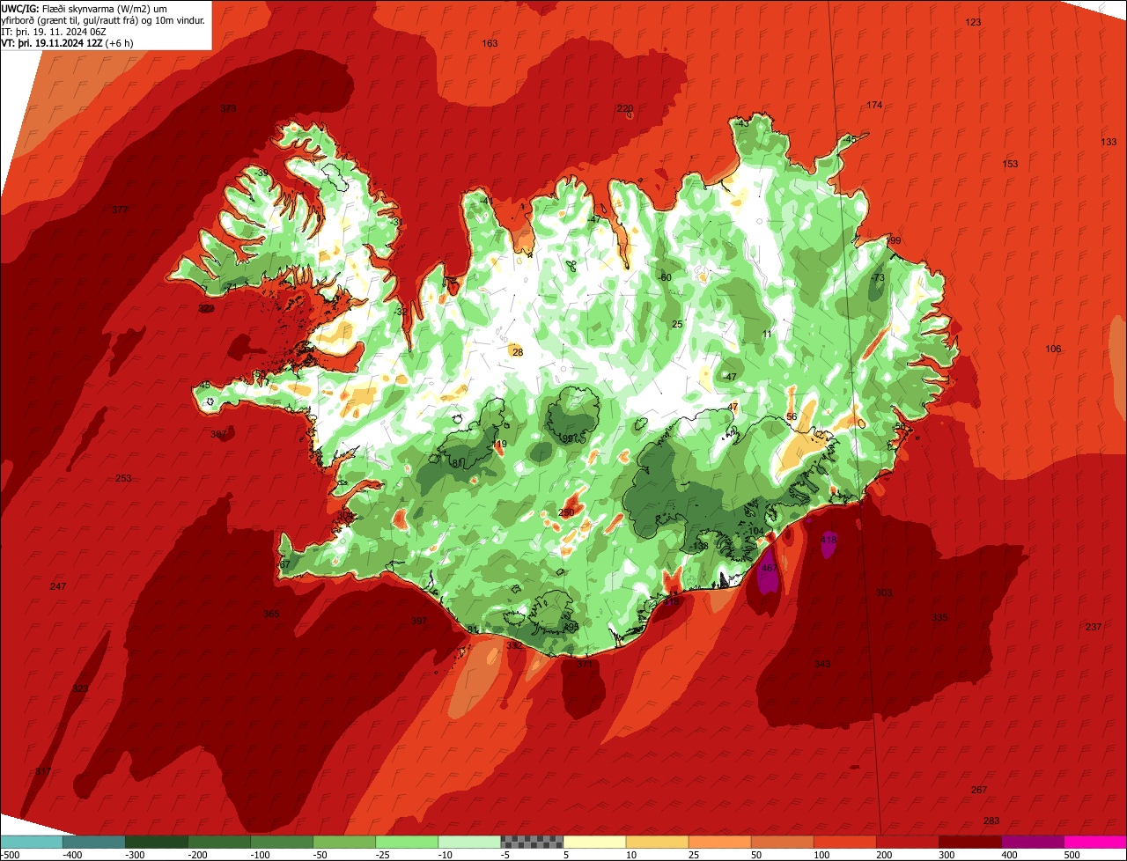
Task: Click the flux value 365 southwest of Reykjanes
Action: (271, 614)
